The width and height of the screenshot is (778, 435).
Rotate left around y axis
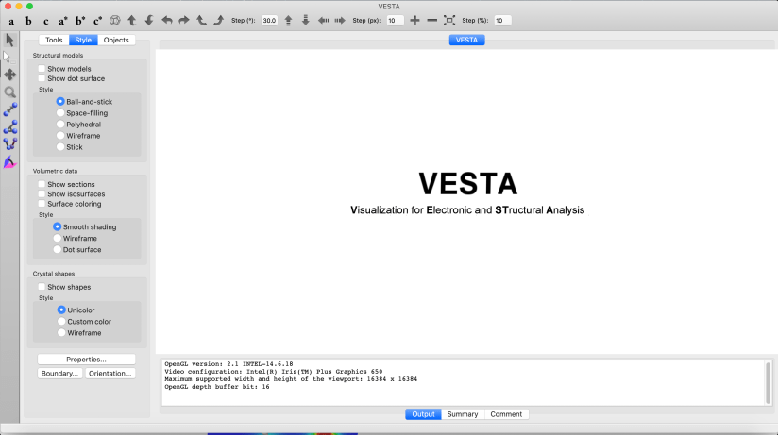tap(167, 21)
